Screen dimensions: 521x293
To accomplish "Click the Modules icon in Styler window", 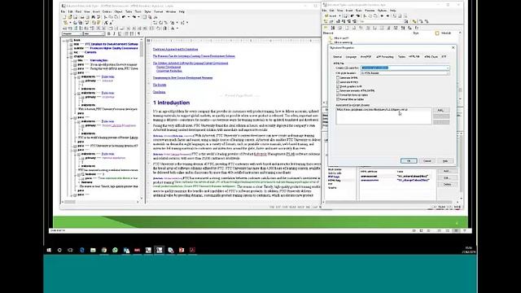I will [x=438, y=33].
